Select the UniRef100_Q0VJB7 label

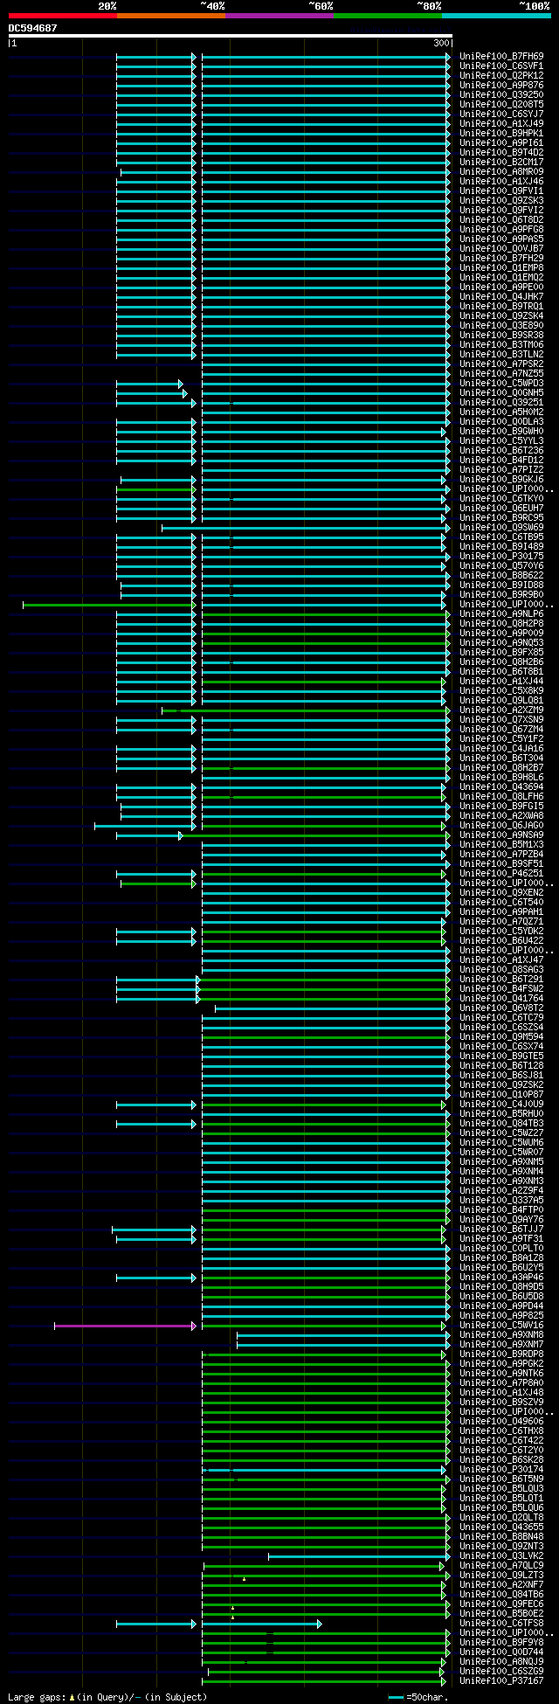(501, 248)
